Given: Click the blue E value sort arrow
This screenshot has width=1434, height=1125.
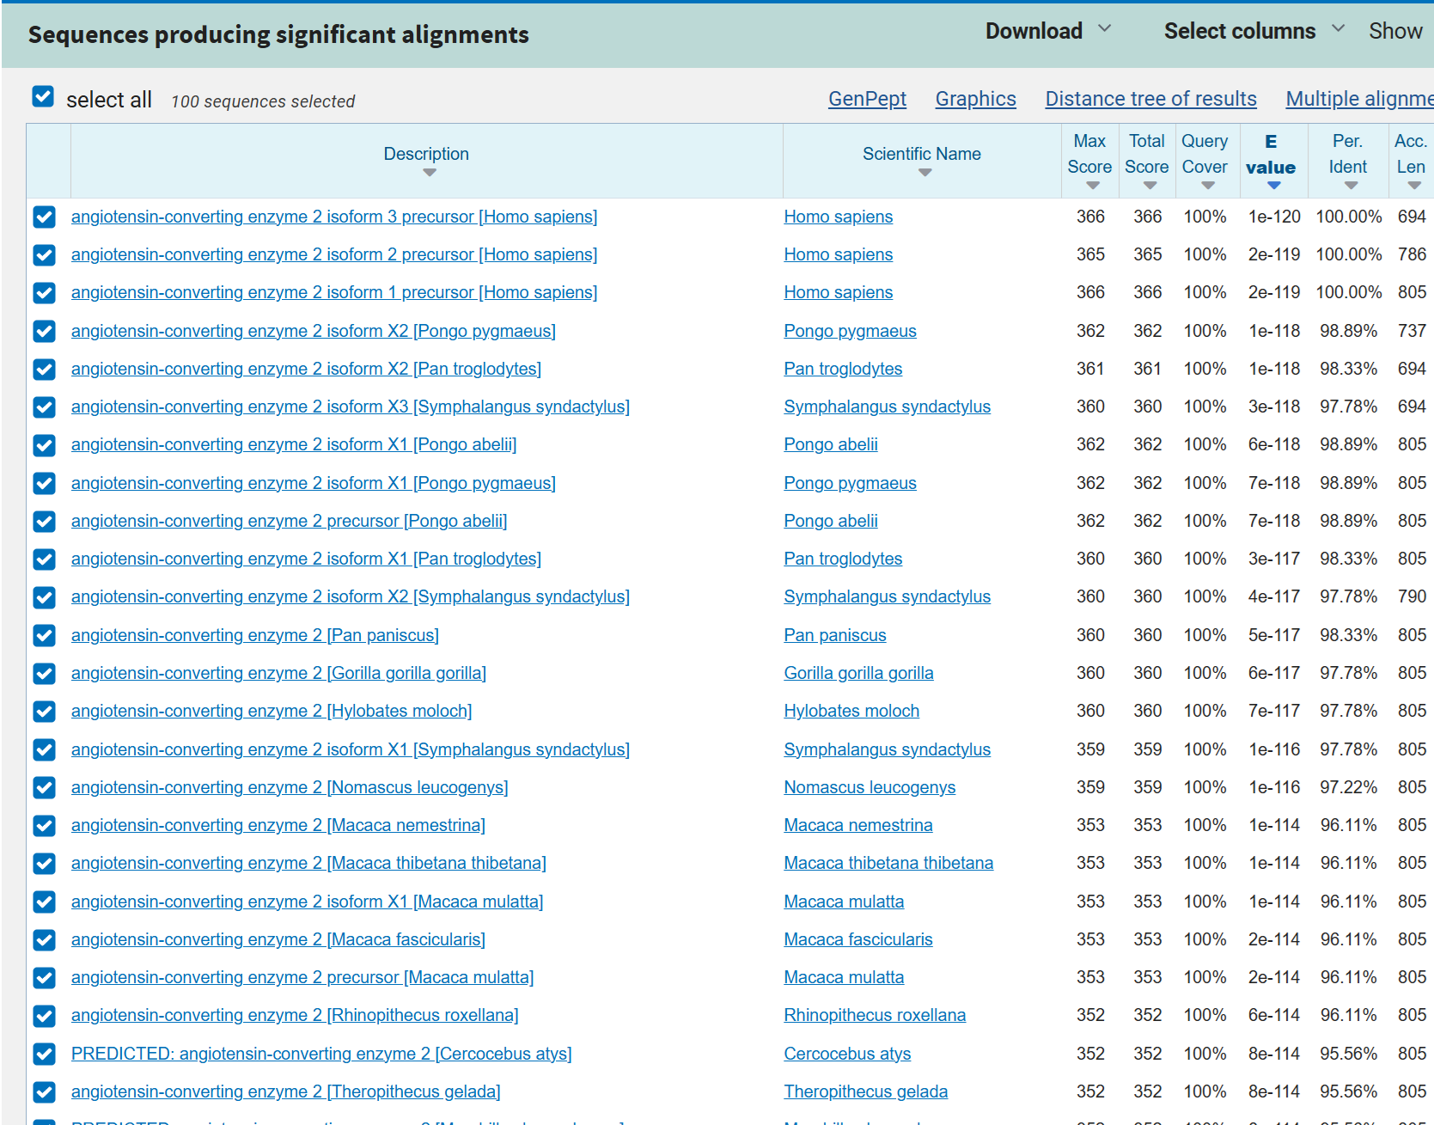Looking at the screenshot, I should (1273, 186).
